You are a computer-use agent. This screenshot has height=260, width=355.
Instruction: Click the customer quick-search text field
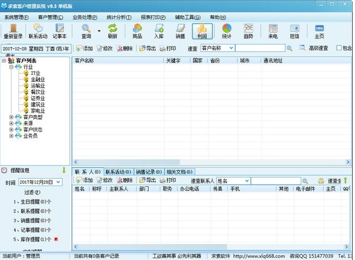click(x=260, y=48)
